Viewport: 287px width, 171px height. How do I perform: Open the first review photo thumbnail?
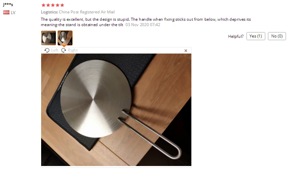click(x=49, y=38)
